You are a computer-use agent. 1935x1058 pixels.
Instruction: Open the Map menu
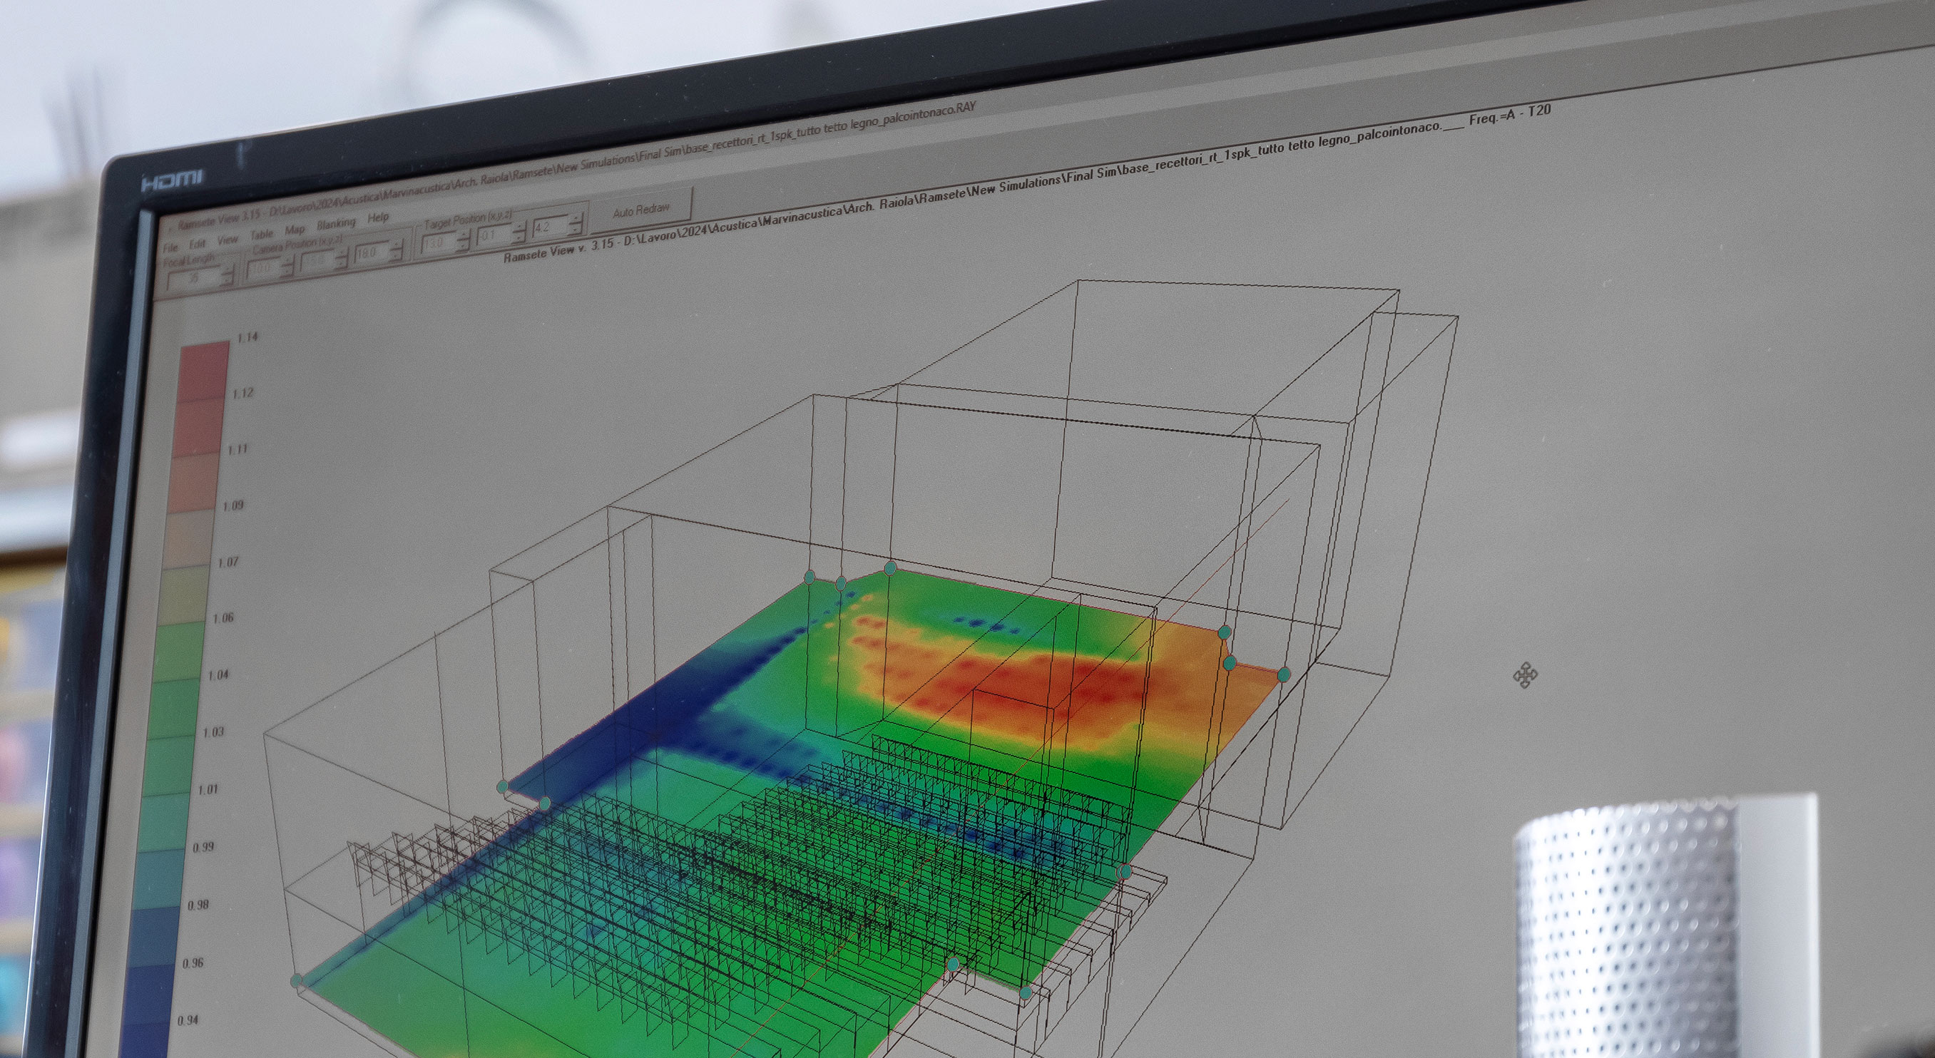click(x=296, y=230)
